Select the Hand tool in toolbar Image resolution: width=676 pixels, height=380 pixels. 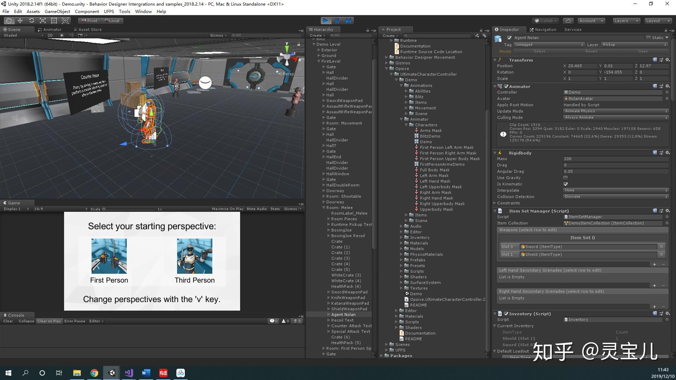(8, 21)
